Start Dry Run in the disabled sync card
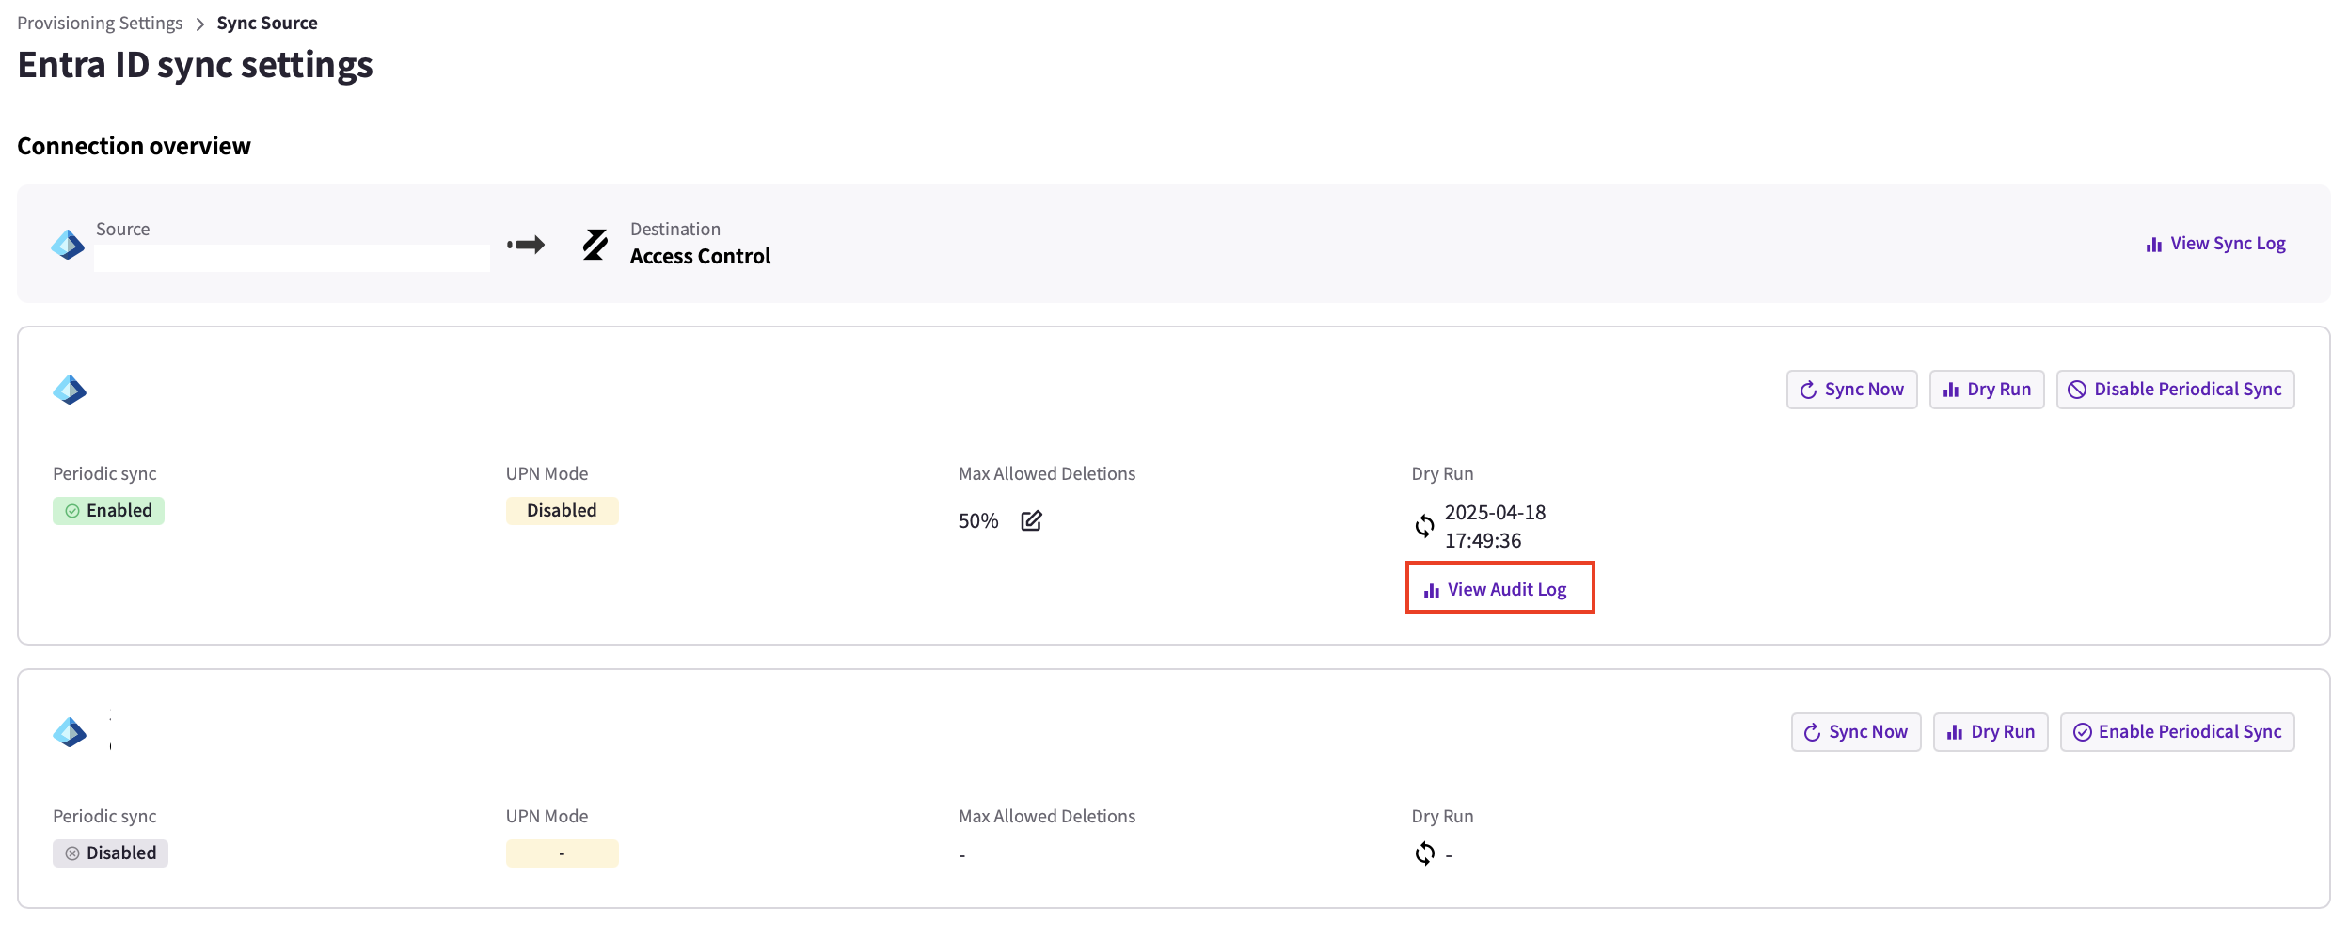2348x941 pixels. tap(1991, 732)
